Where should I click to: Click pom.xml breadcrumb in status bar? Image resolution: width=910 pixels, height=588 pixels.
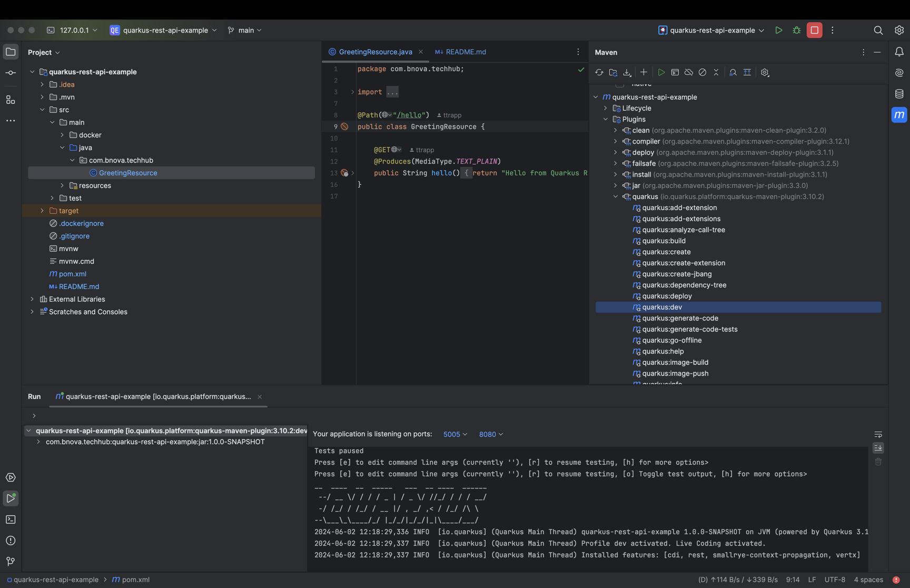(131, 580)
